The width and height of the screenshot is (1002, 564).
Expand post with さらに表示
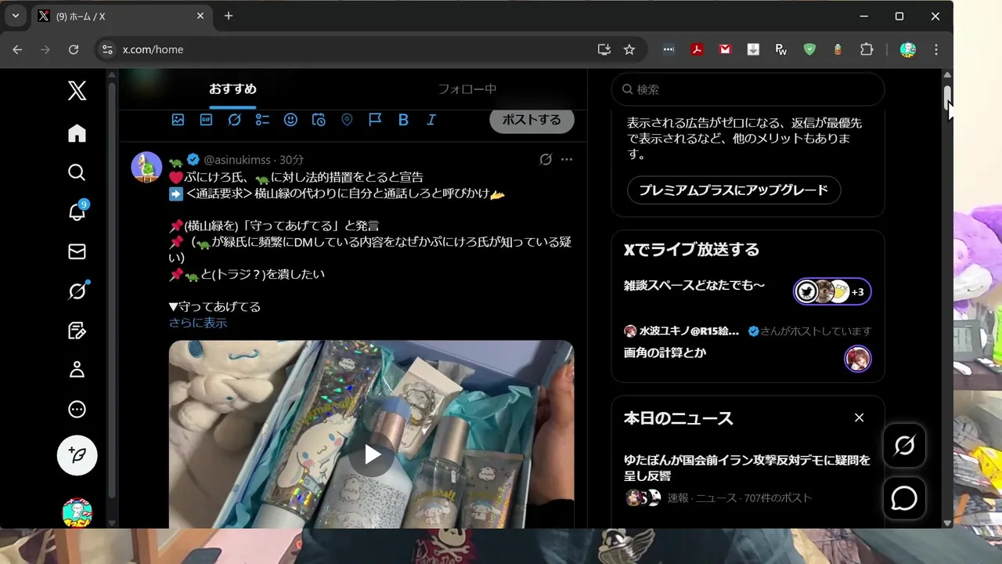(x=198, y=323)
